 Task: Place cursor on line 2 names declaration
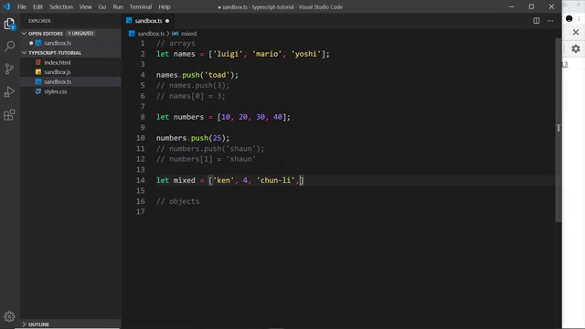[x=242, y=54]
